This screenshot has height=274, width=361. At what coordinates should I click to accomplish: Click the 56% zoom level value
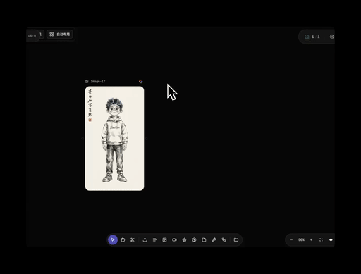pos(301,239)
